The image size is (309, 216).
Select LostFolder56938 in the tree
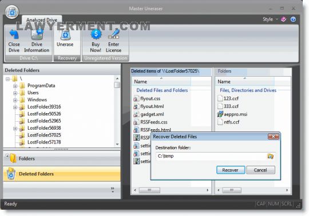pos(44,128)
